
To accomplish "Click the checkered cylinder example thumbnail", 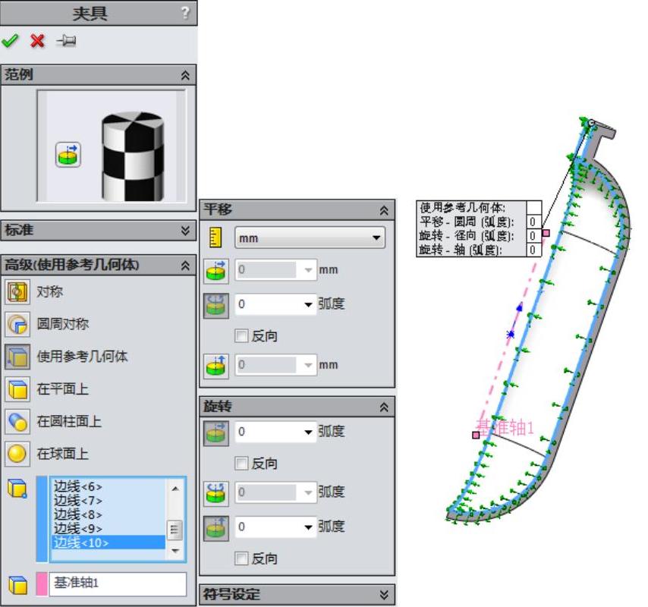I will [132, 156].
